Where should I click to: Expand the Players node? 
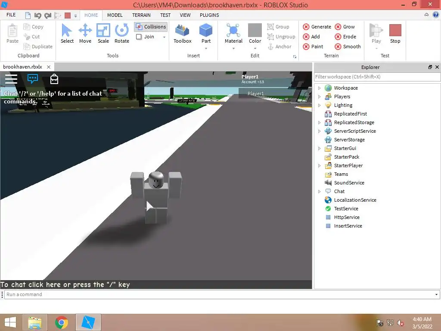[x=319, y=97]
